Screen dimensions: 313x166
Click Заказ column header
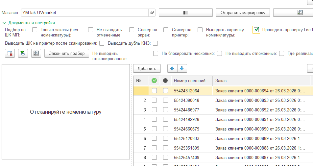(x=261, y=81)
